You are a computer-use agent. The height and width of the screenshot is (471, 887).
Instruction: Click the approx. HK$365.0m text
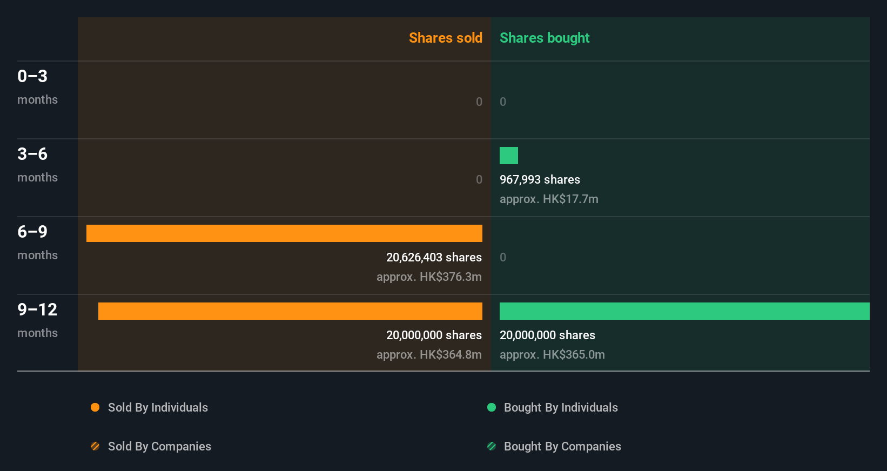(552, 355)
